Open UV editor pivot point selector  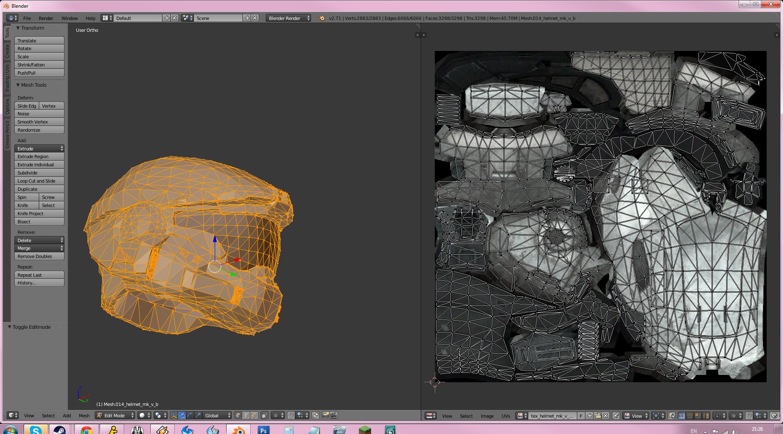tap(658, 416)
